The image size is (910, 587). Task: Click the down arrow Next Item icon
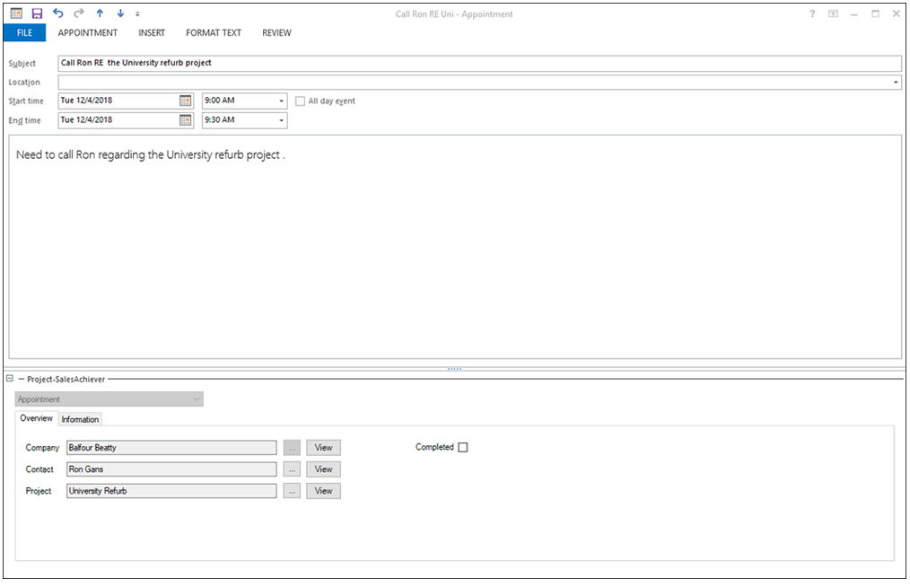pos(119,13)
